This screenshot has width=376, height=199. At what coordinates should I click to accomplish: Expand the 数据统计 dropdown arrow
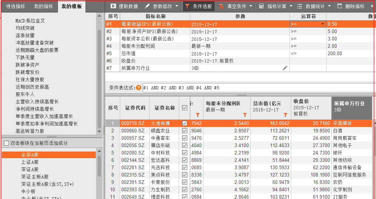tap(329, 6)
